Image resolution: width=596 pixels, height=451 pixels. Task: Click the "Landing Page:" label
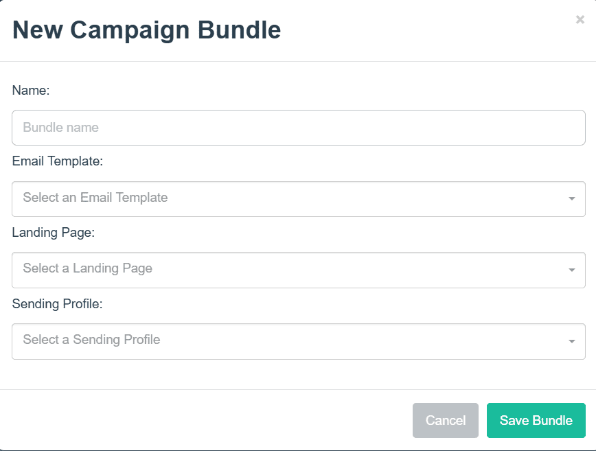point(54,233)
